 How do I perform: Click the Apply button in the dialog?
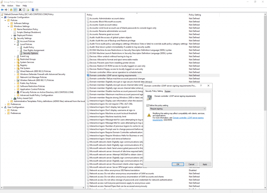tap(205, 164)
